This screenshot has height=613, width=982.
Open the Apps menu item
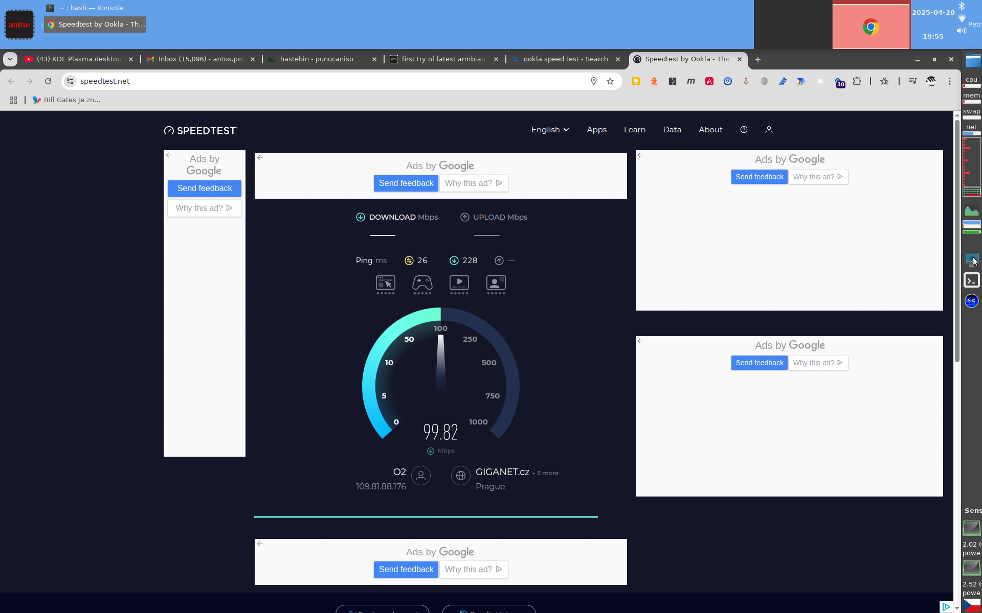tap(596, 130)
